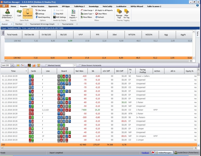Viewport: 201px width, 156px height.
Task: Open Filter for Tag
Action: [x=126, y=14]
